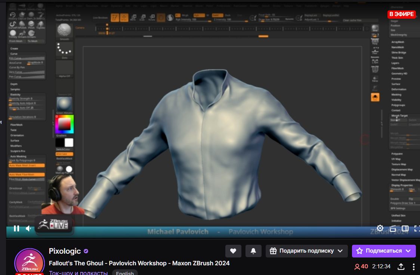The height and width of the screenshot is (275, 420).
Task: Mute the stream volume speaker icon
Action: tap(28, 228)
